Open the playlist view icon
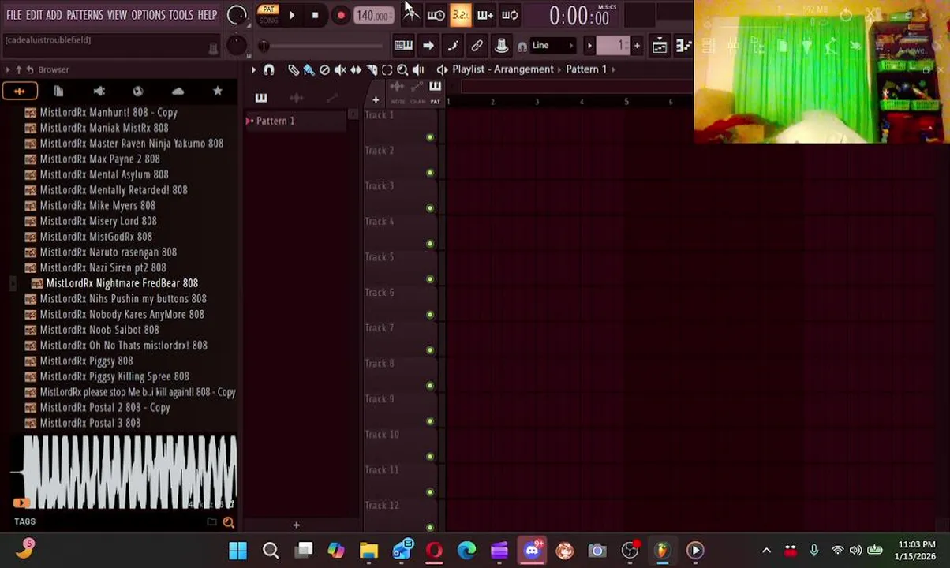The image size is (950, 568). [660, 46]
